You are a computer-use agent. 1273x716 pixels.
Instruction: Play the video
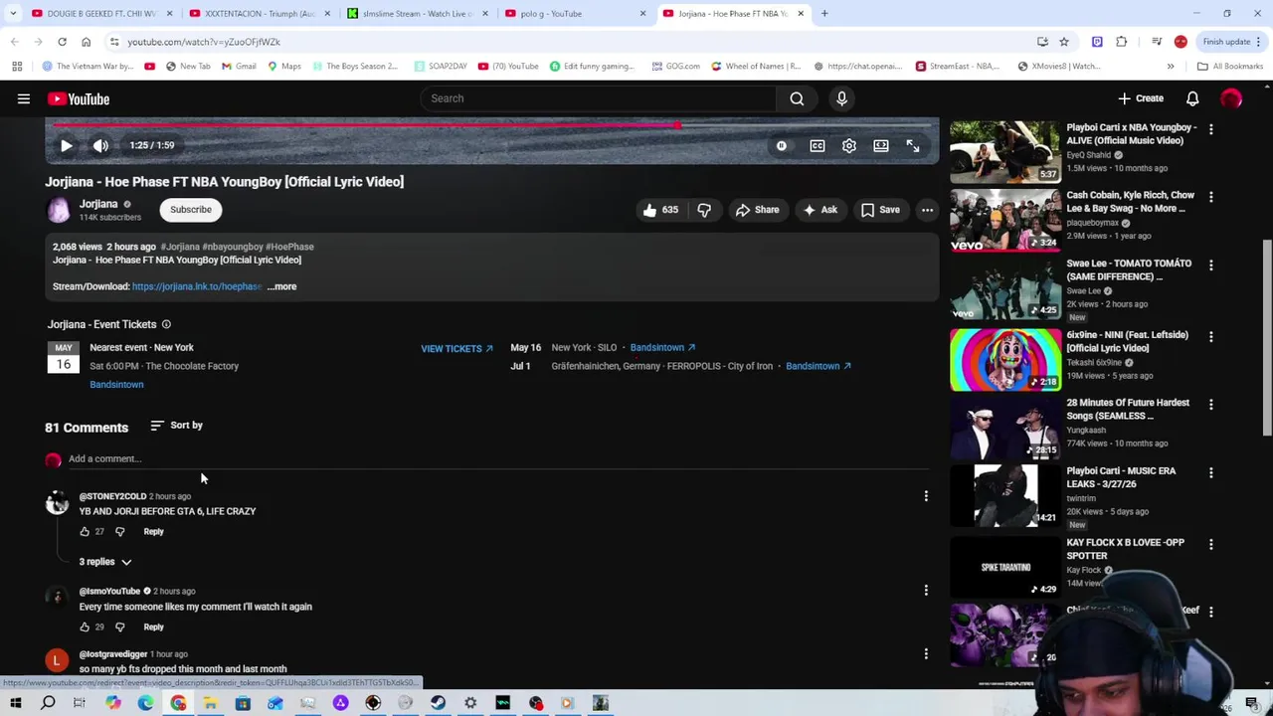66,145
